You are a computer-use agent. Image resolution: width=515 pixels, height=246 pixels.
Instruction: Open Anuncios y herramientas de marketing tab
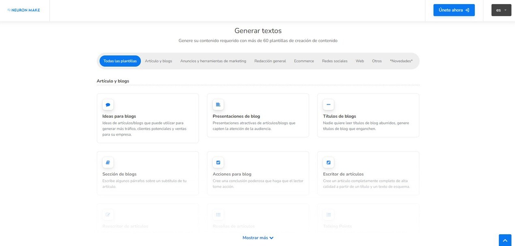pyautogui.click(x=213, y=61)
